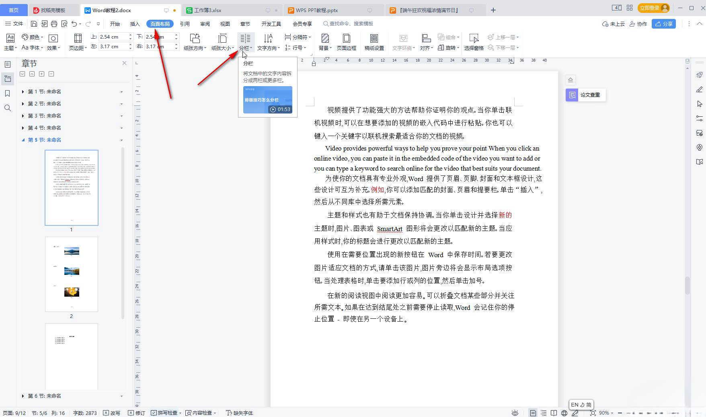706x417 pixels.
Task: Open the 开始 (Home) ribbon tab
Action: coord(115,24)
